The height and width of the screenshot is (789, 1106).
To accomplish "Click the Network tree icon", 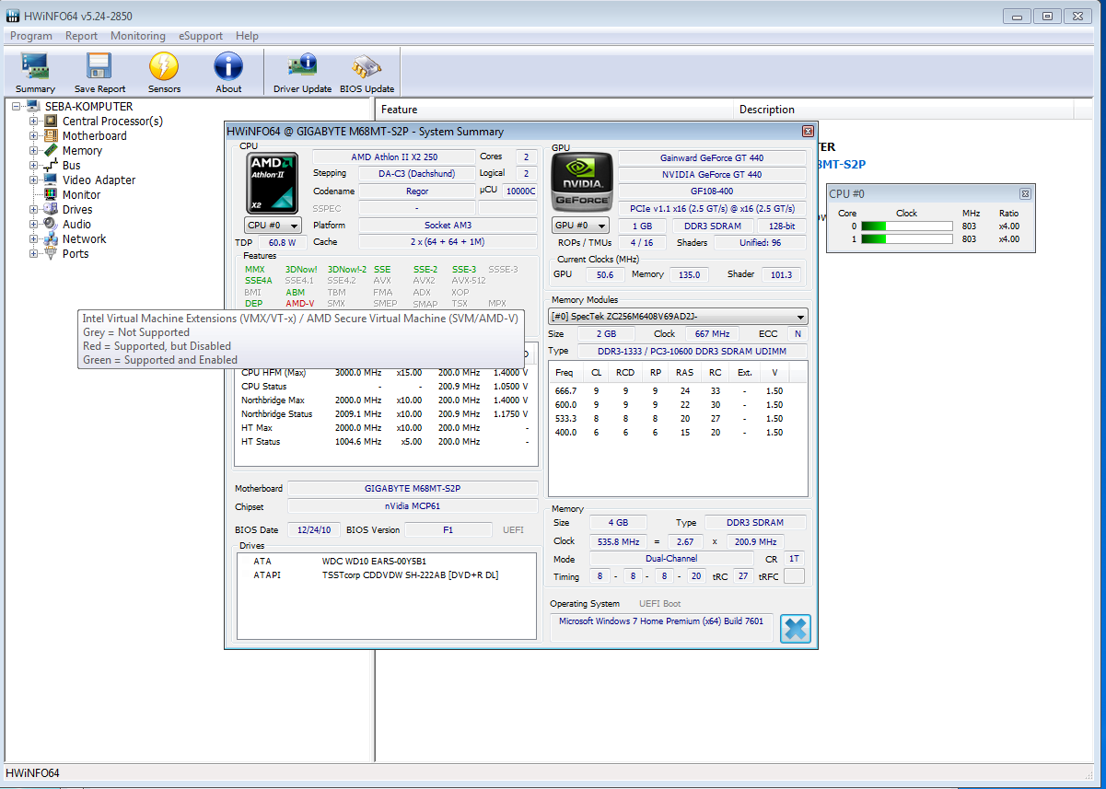I will pyautogui.click(x=51, y=239).
